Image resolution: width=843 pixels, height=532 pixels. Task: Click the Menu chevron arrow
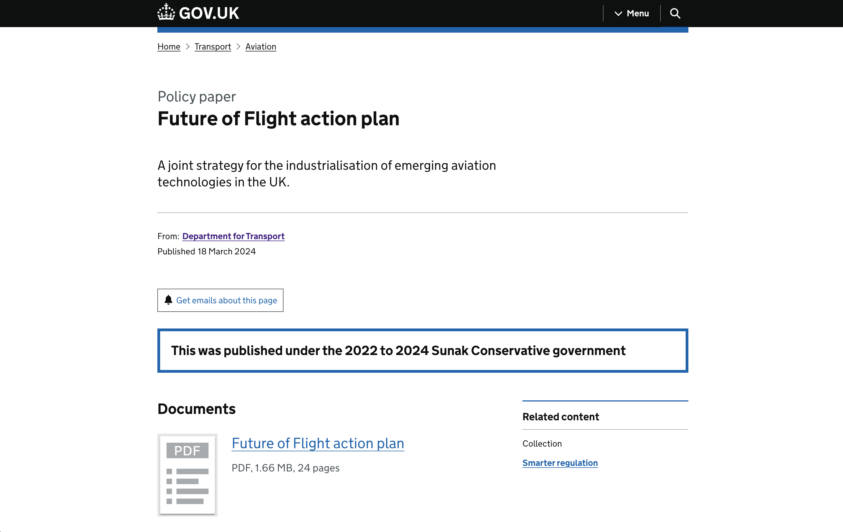pos(618,14)
